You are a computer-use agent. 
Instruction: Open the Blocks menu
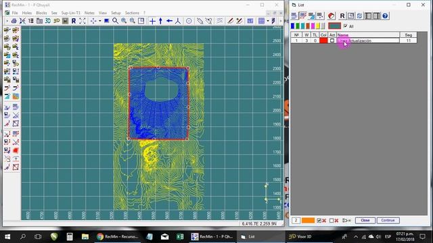pyautogui.click(x=41, y=13)
